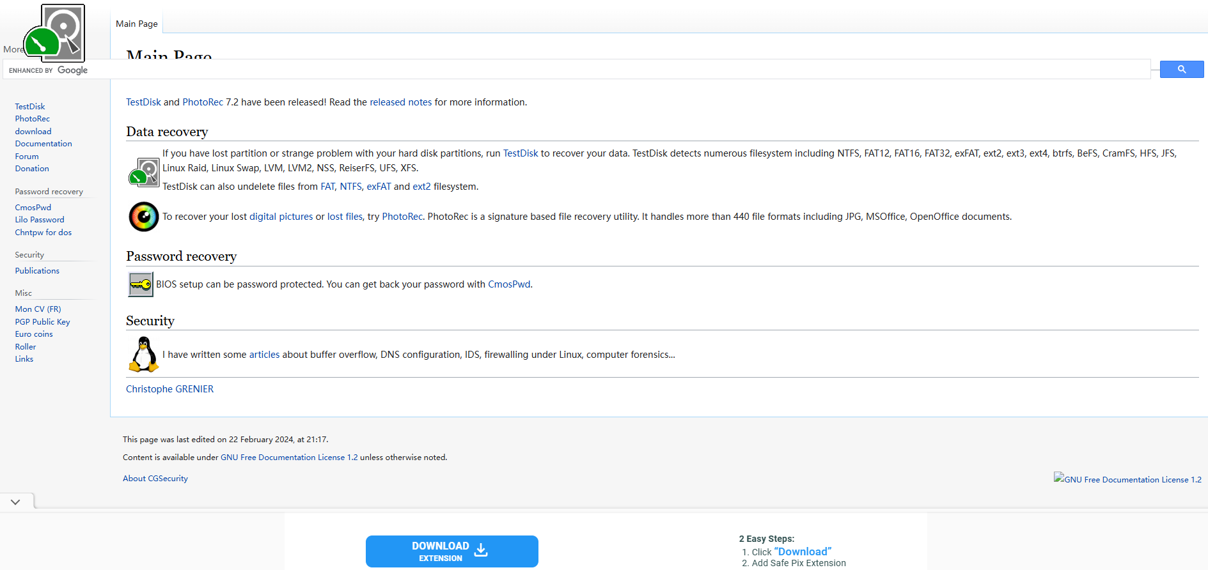Click the PhotoRec colorful eye icon

pyautogui.click(x=144, y=217)
